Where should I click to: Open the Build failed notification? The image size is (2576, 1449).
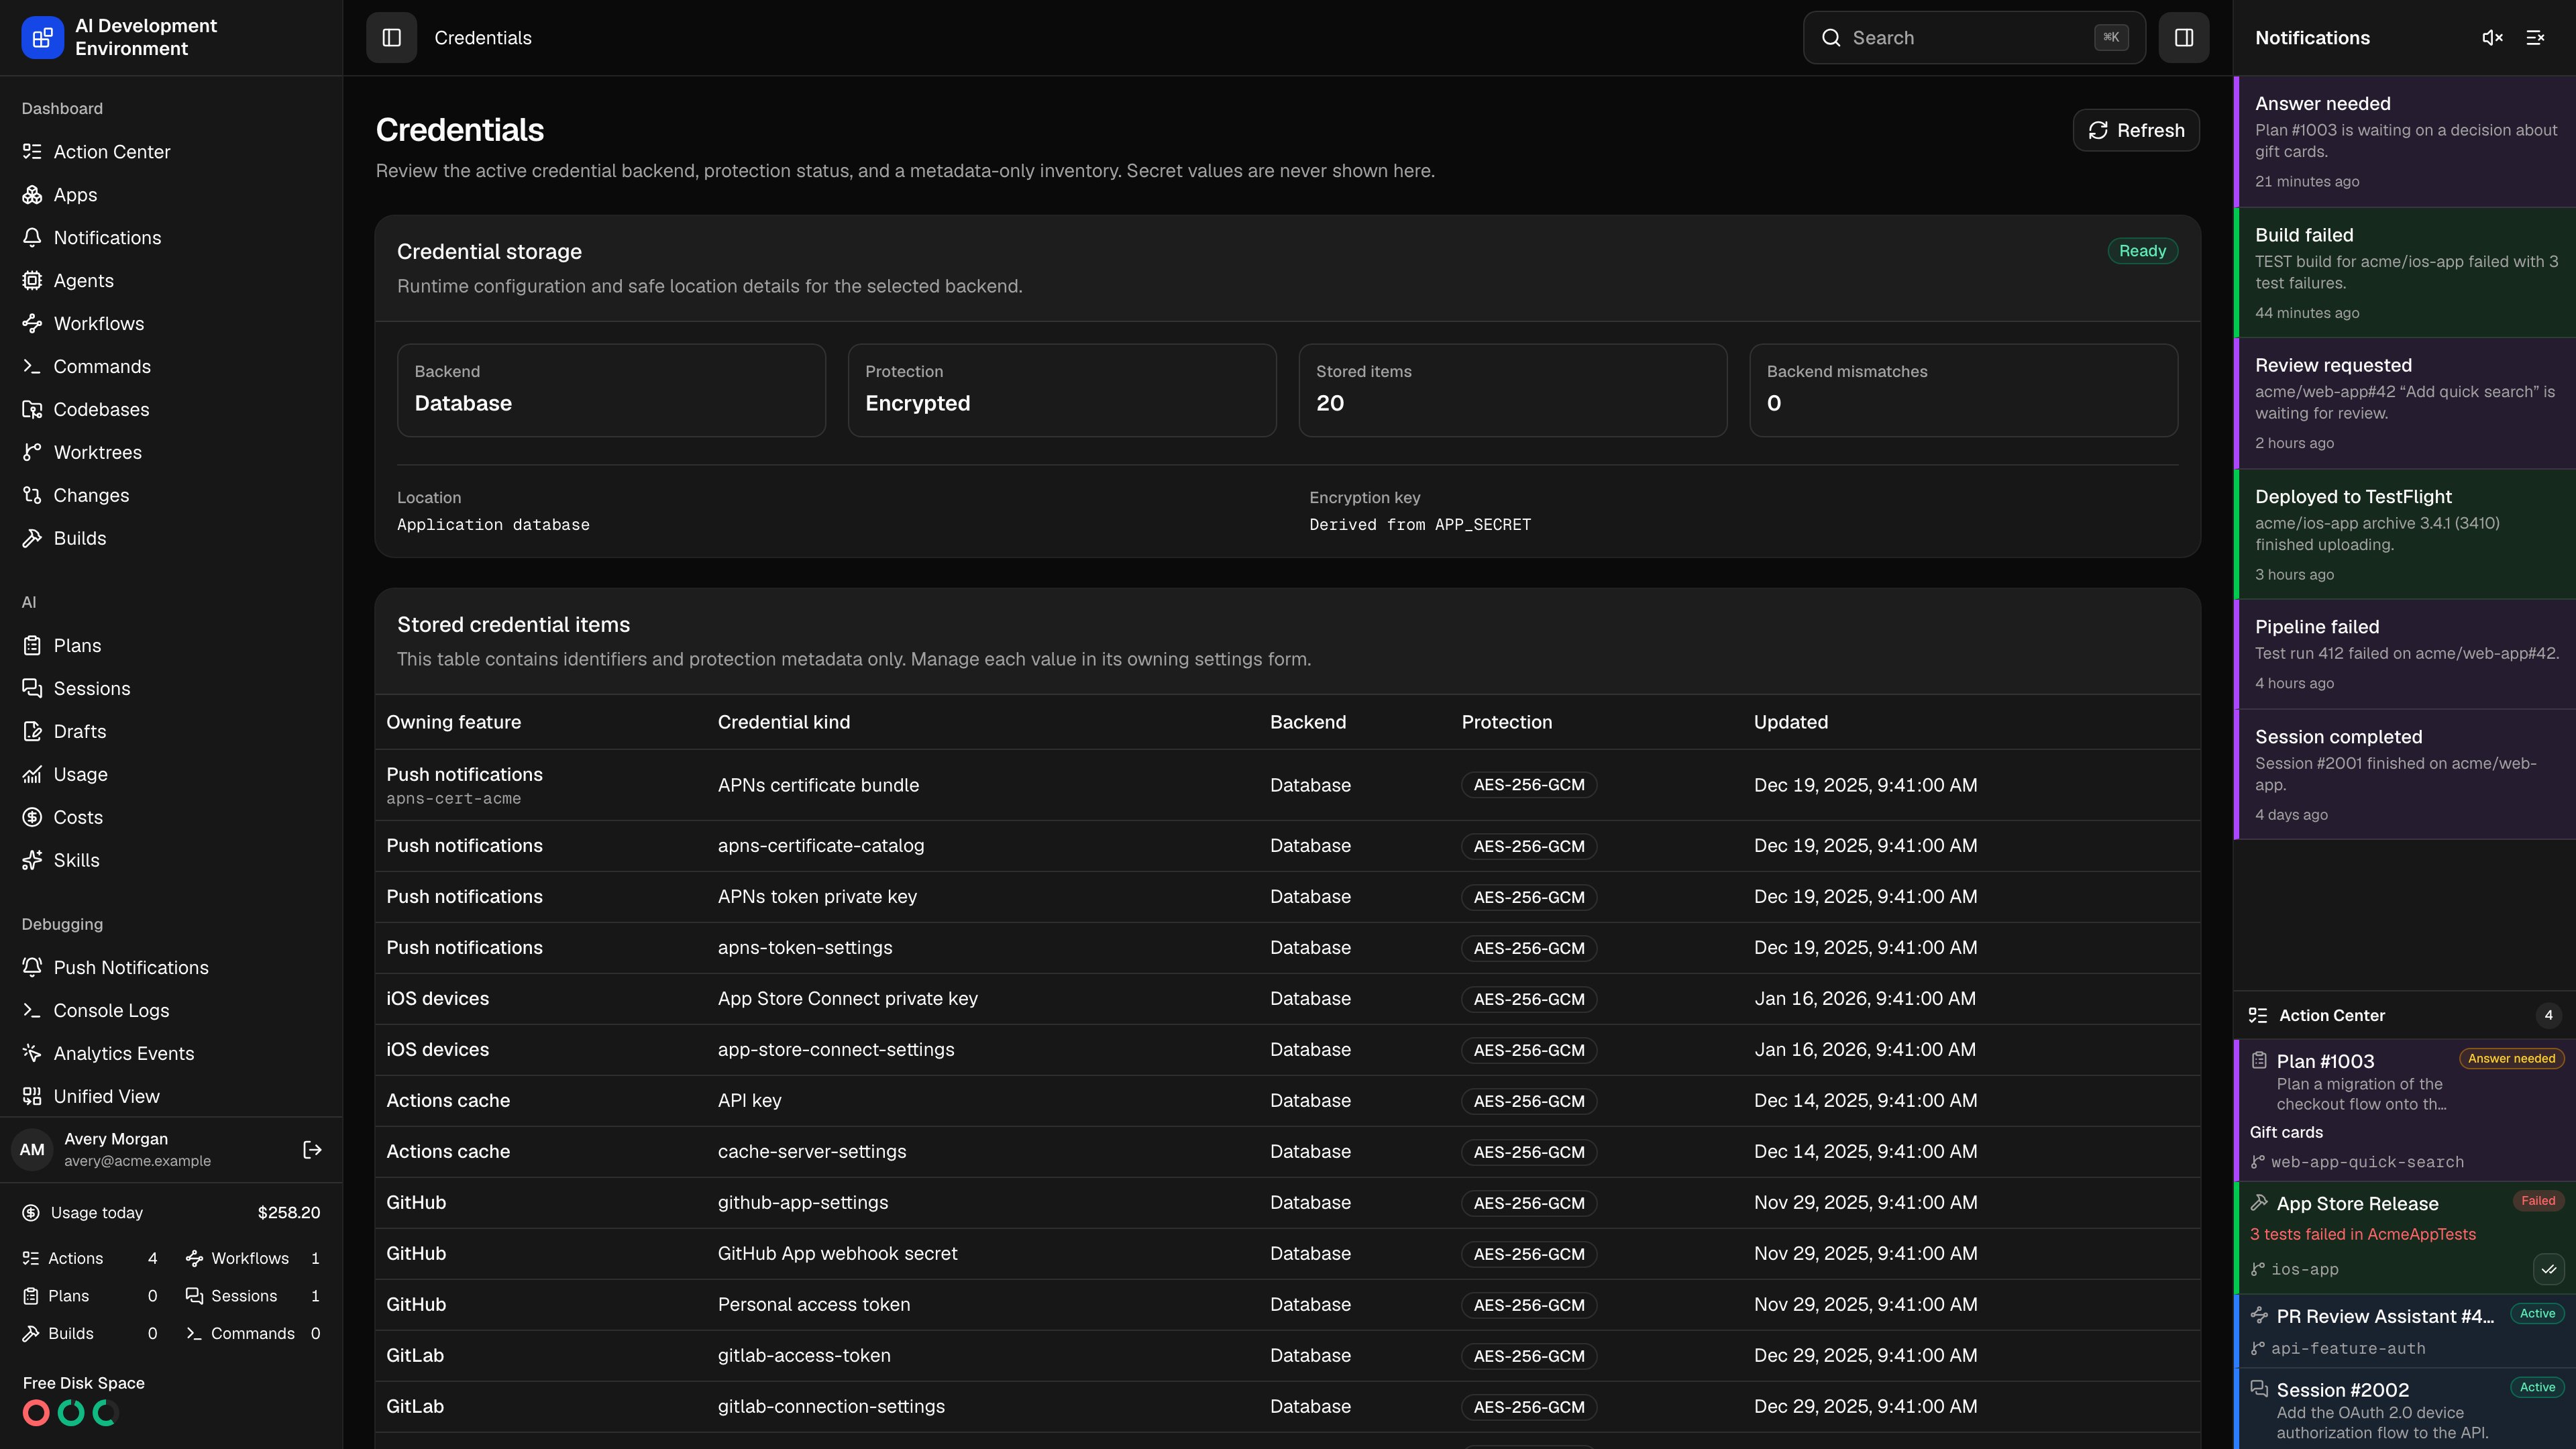[x=2405, y=273]
